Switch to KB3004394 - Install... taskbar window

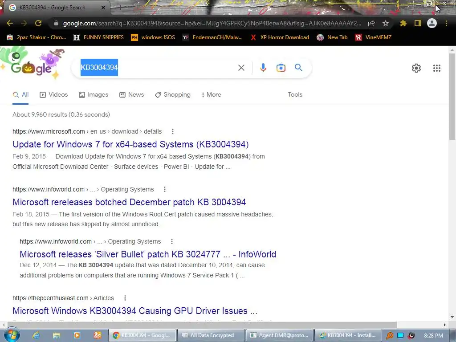tap(348, 335)
